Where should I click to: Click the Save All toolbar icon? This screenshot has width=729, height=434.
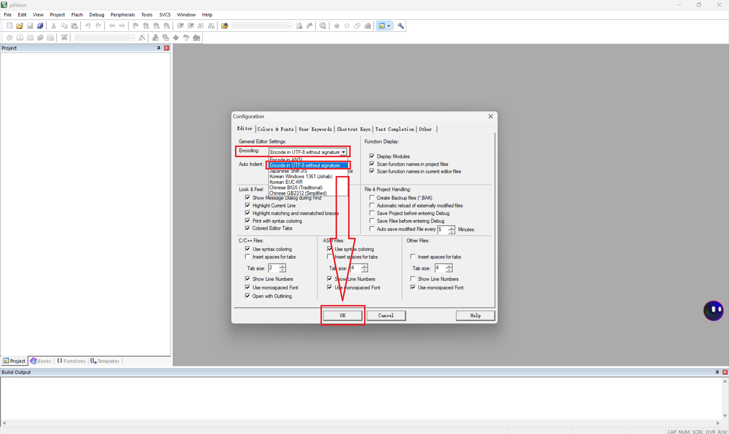40,26
